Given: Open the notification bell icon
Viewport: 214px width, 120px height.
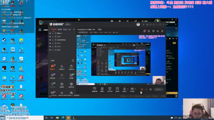Looking at the screenshot, I should pos(158,31).
